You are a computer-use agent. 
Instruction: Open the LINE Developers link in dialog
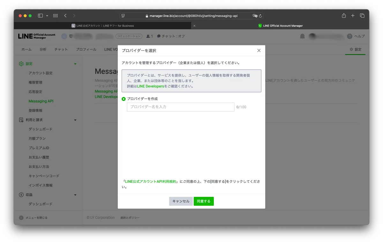coord(150,86)
